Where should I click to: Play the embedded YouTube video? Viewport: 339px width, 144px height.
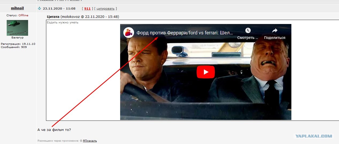(206, 72)
